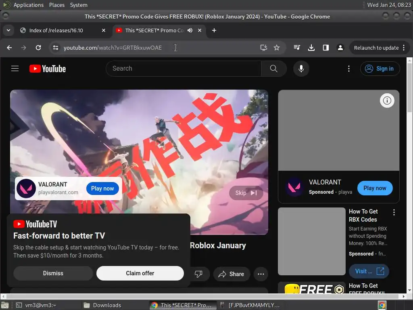Screen dimensions: 413x310
Task: Install app icon in the address bar
Action: [x=264, y=48]
